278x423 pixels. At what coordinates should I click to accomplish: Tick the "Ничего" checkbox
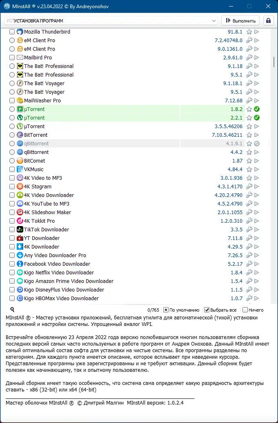pyautogui.click(x=245, y=310)
